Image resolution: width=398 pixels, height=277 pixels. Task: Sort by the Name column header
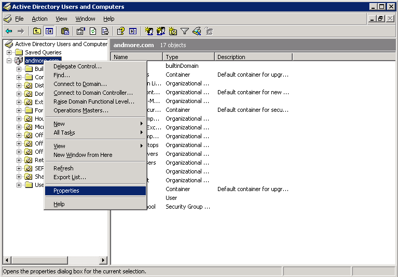point(136,57)
